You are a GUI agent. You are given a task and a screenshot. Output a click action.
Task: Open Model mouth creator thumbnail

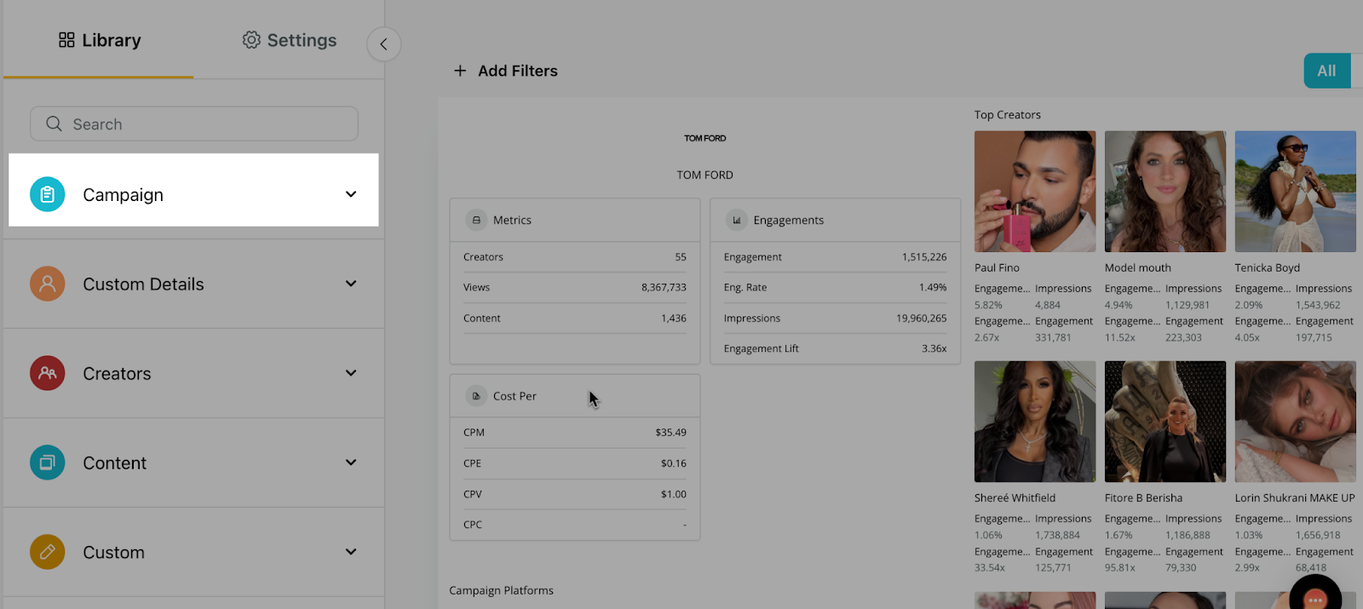[x=1165, y=191]
